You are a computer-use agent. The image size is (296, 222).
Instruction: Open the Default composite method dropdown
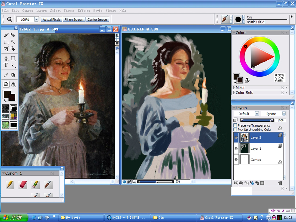[x=257, y=114]
